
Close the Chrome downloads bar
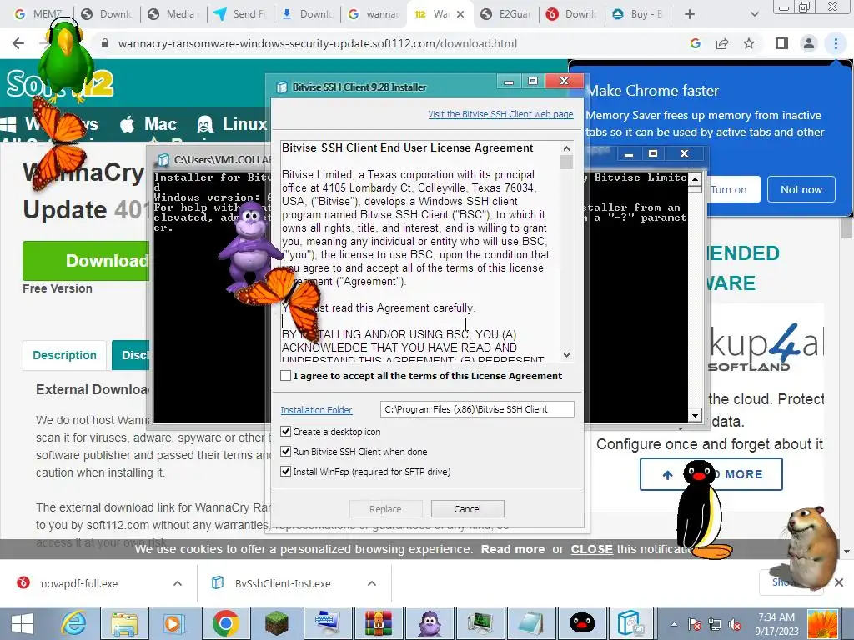click(839, 582)
